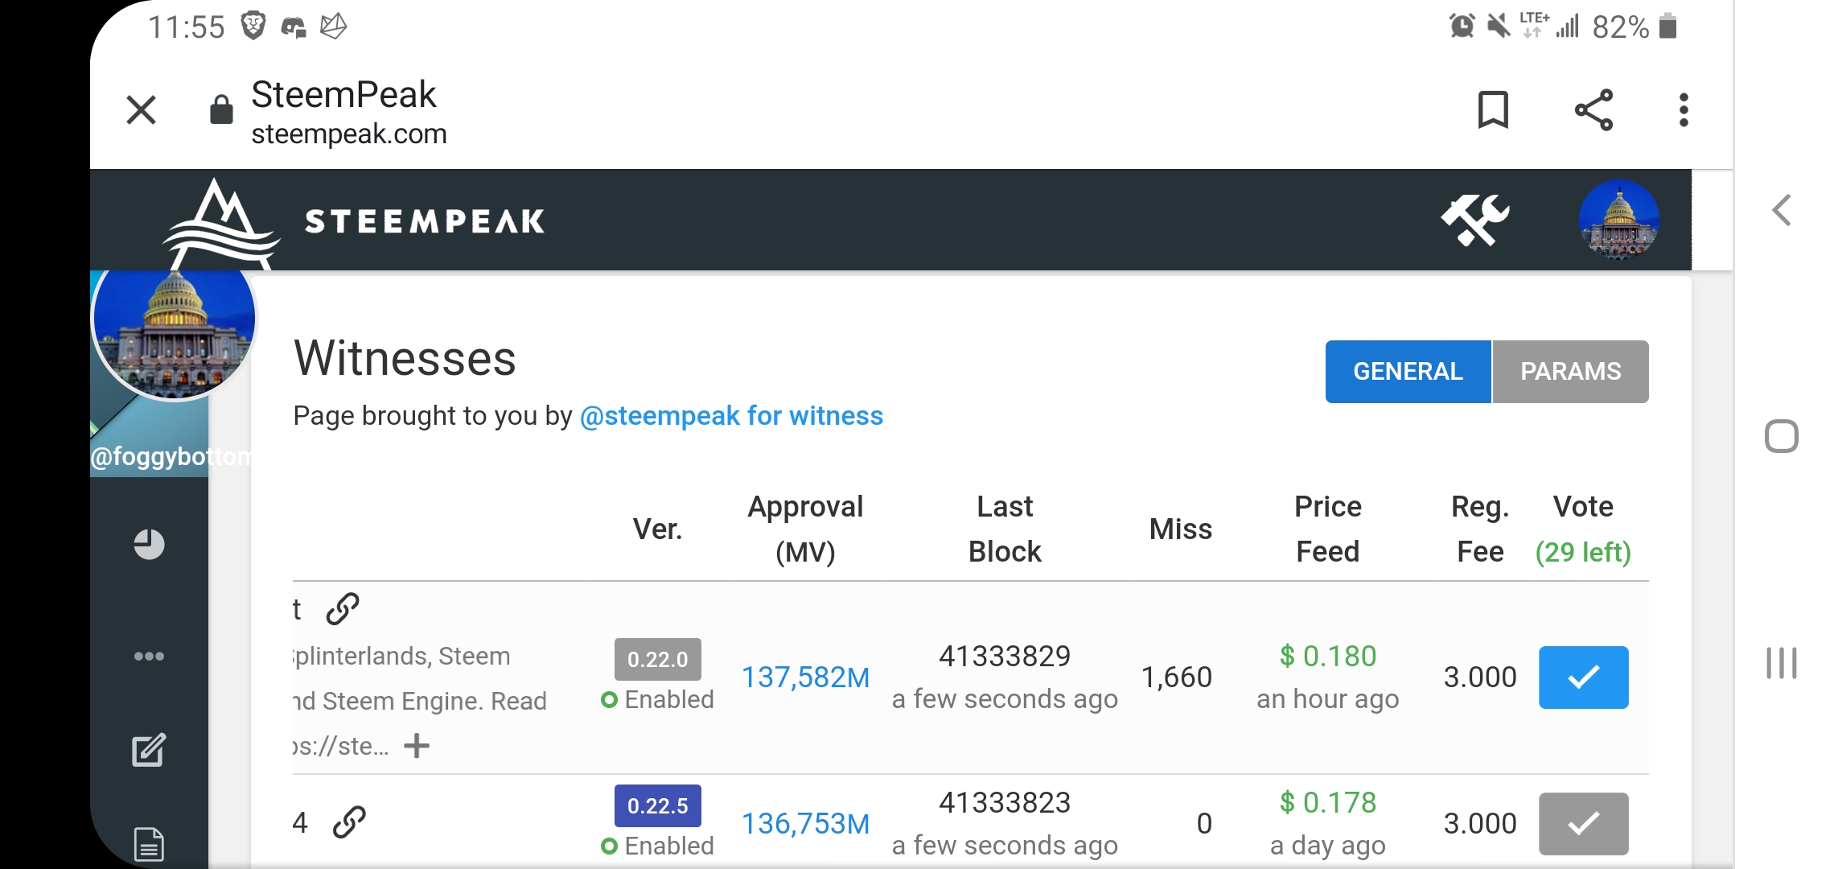The image size is (1834, 869).
Task: Expand witness description with plus icon
Action: [x=417, y=746]
